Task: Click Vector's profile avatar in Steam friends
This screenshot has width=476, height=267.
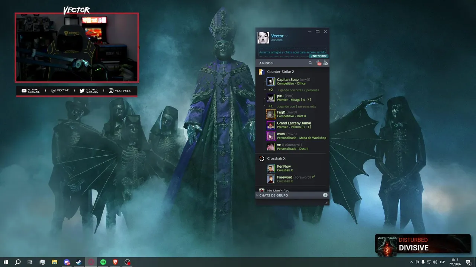Action: tap(263, 38)
